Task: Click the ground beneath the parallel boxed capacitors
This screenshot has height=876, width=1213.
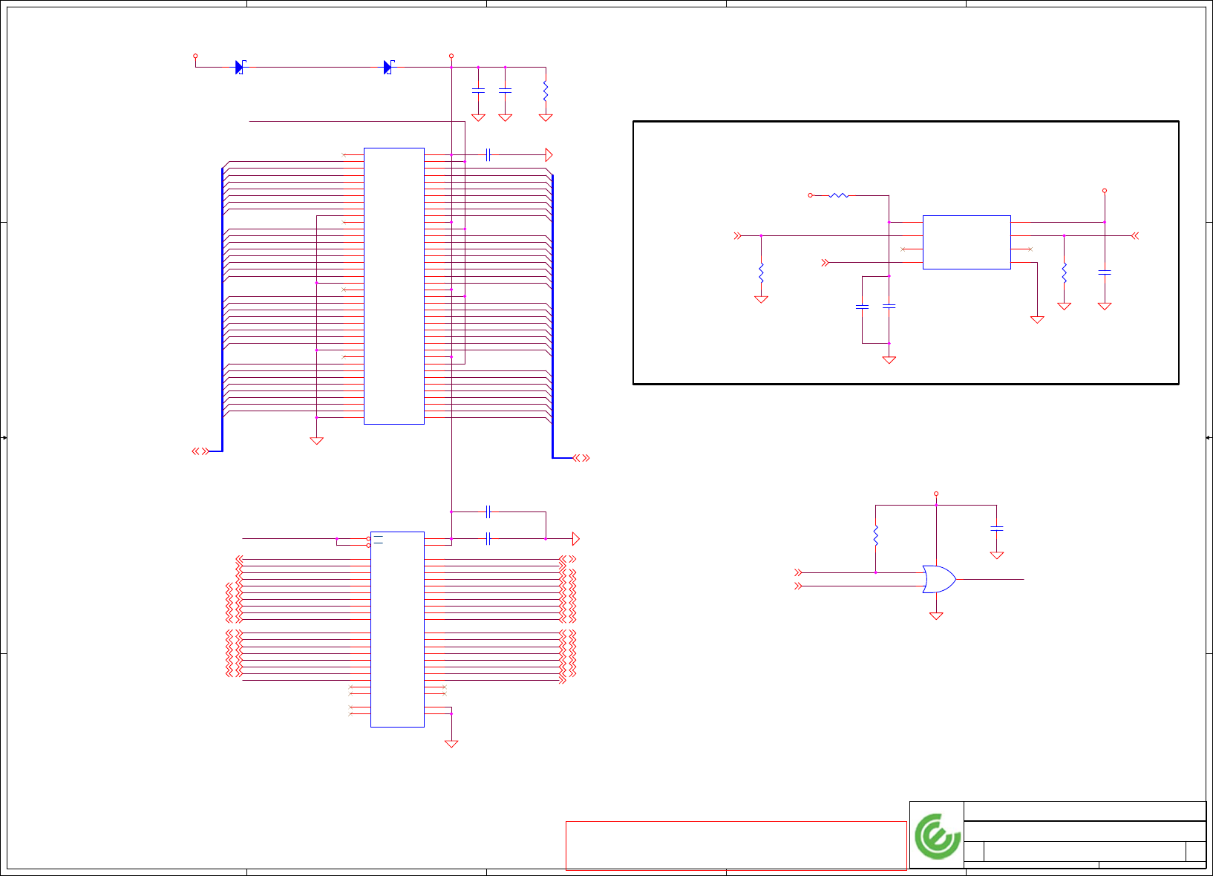Action: coord(889,360)
